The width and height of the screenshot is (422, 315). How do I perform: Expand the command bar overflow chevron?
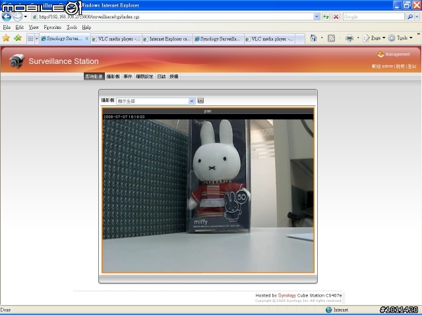point(419,34)
